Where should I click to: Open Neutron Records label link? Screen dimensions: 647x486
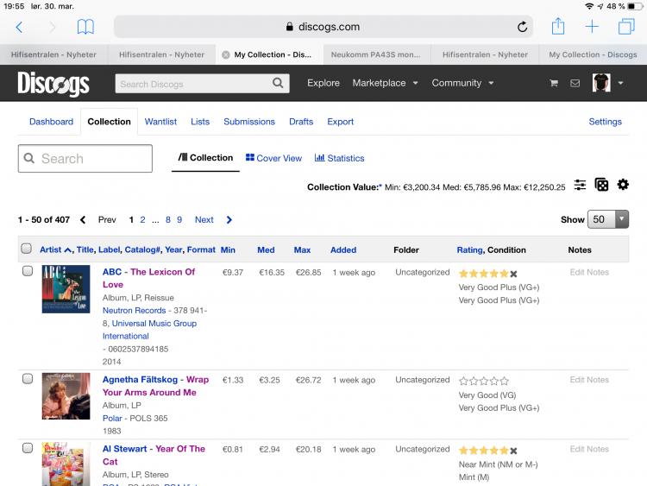pyautogui.click(x=134, y=311)
